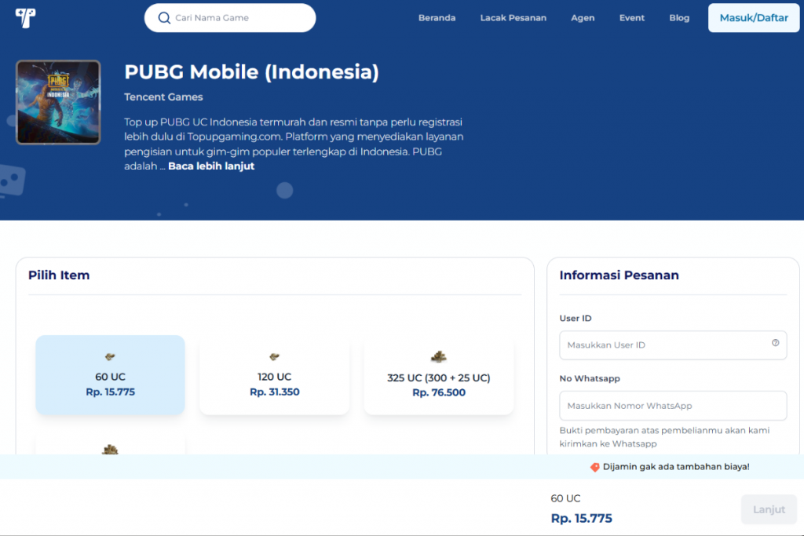
Task: Click the User ID field label
Action: click(x=576, y=318)
